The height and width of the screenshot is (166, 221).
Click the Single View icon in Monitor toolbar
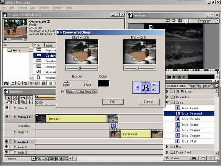174,21
